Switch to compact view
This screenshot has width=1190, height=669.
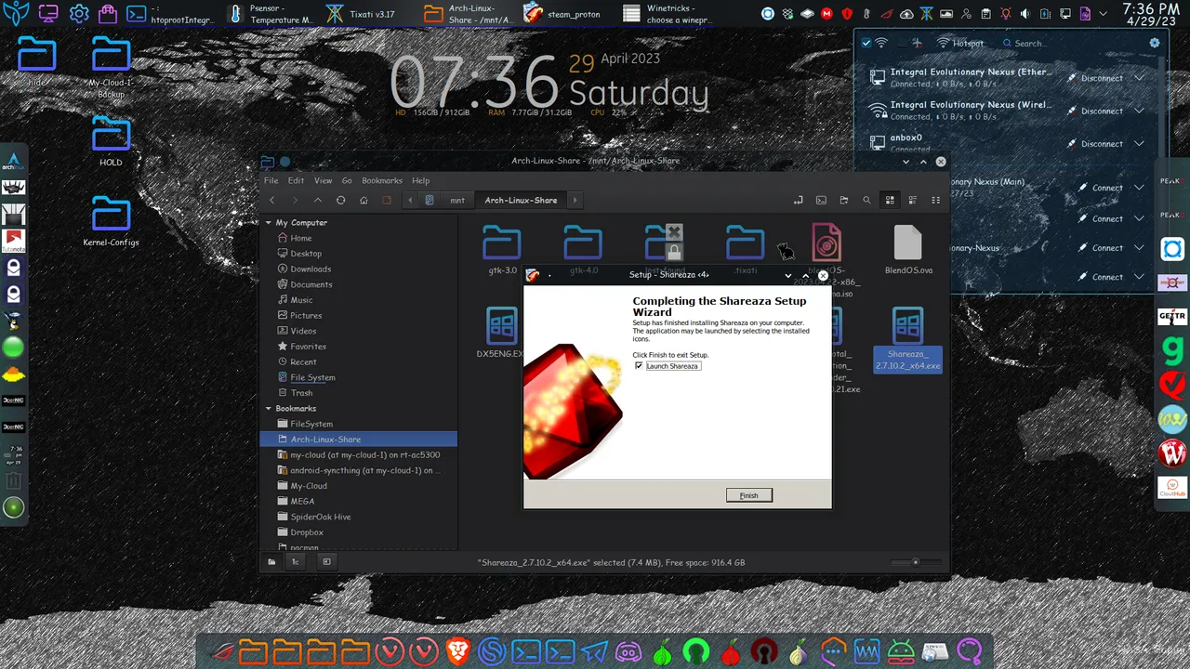coord(935,200)
